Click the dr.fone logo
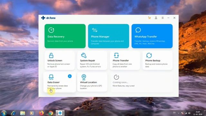This screenshot has height=116, width=206. click(48, 18)
